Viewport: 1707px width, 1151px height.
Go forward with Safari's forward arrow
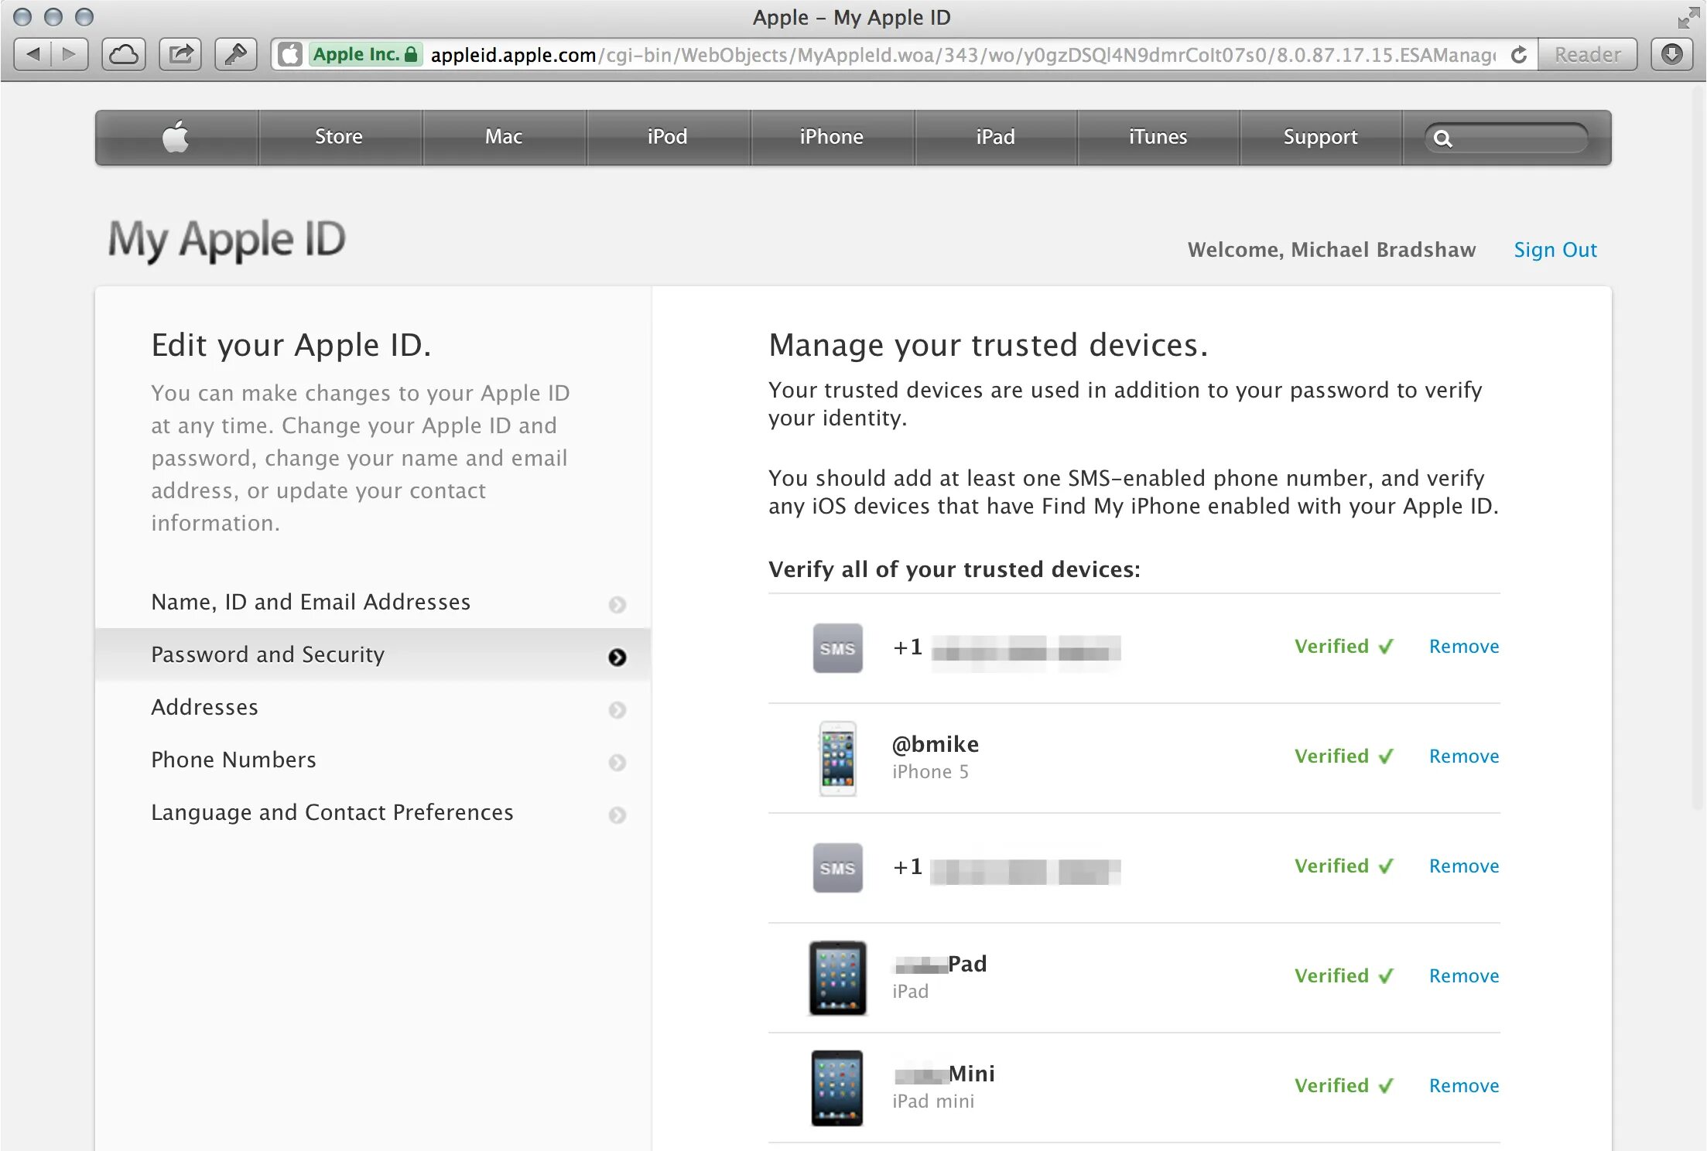click(70, 54)
